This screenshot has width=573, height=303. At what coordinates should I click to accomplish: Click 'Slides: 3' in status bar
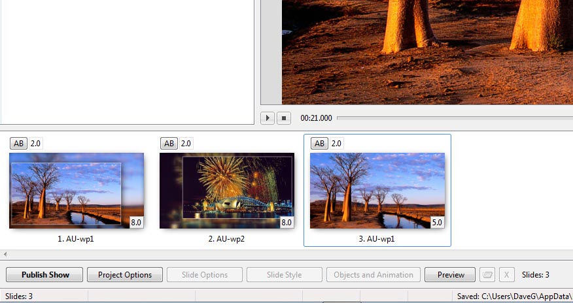(18, 296)
